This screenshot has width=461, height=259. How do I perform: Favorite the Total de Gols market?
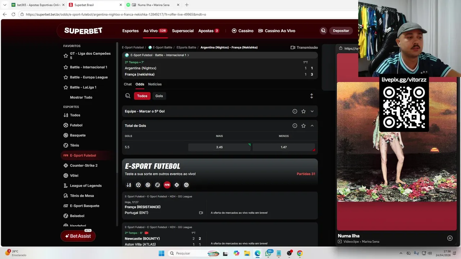[304, 126]
